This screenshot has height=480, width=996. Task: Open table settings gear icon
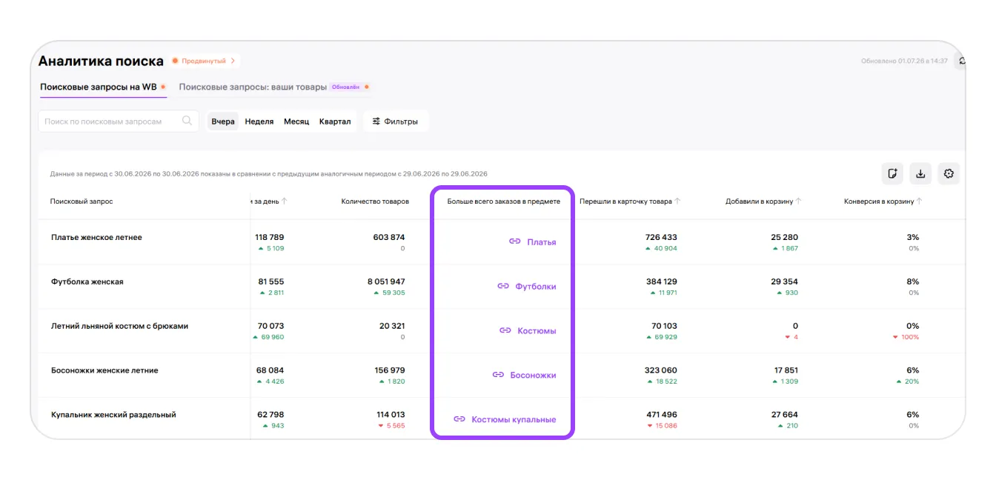(x=949, y=174)
